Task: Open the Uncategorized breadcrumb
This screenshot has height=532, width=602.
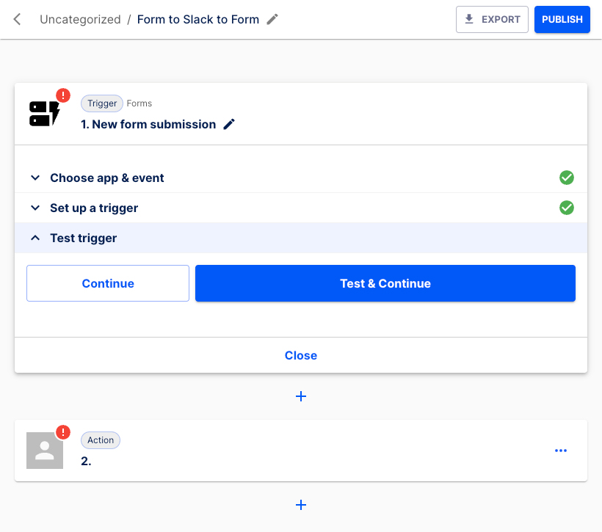Action: point(80,20)
